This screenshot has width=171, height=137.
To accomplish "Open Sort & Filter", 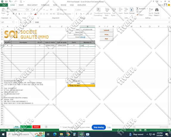I will [151, 12].
